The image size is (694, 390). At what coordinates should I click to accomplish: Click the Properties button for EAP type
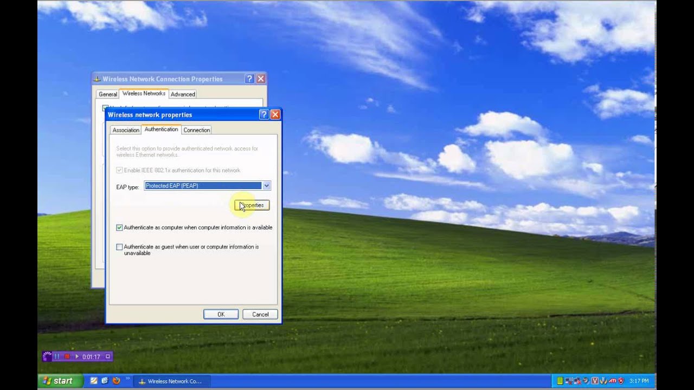click(252, 205)
